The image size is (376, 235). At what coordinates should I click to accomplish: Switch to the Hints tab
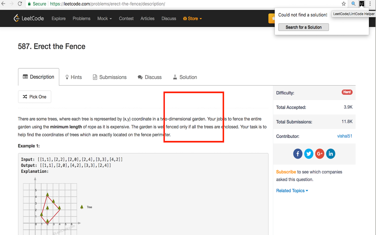73,77
